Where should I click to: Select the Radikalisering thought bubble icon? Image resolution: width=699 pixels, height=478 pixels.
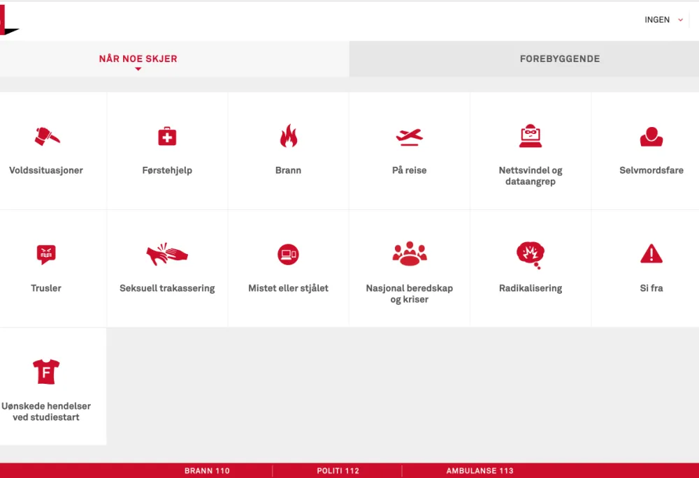[x=531, y=255]
